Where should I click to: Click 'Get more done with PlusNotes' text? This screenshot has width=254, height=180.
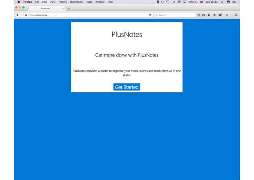point(127,55)
